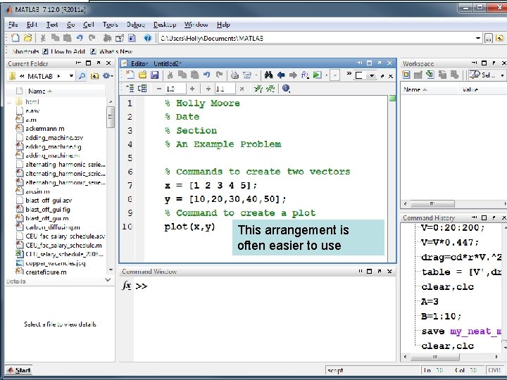The height and width of the screenshot is (380, 507).
Task: Click the Workspace horizontal scrollbar thumb
Action: click(x=432, y=204)
